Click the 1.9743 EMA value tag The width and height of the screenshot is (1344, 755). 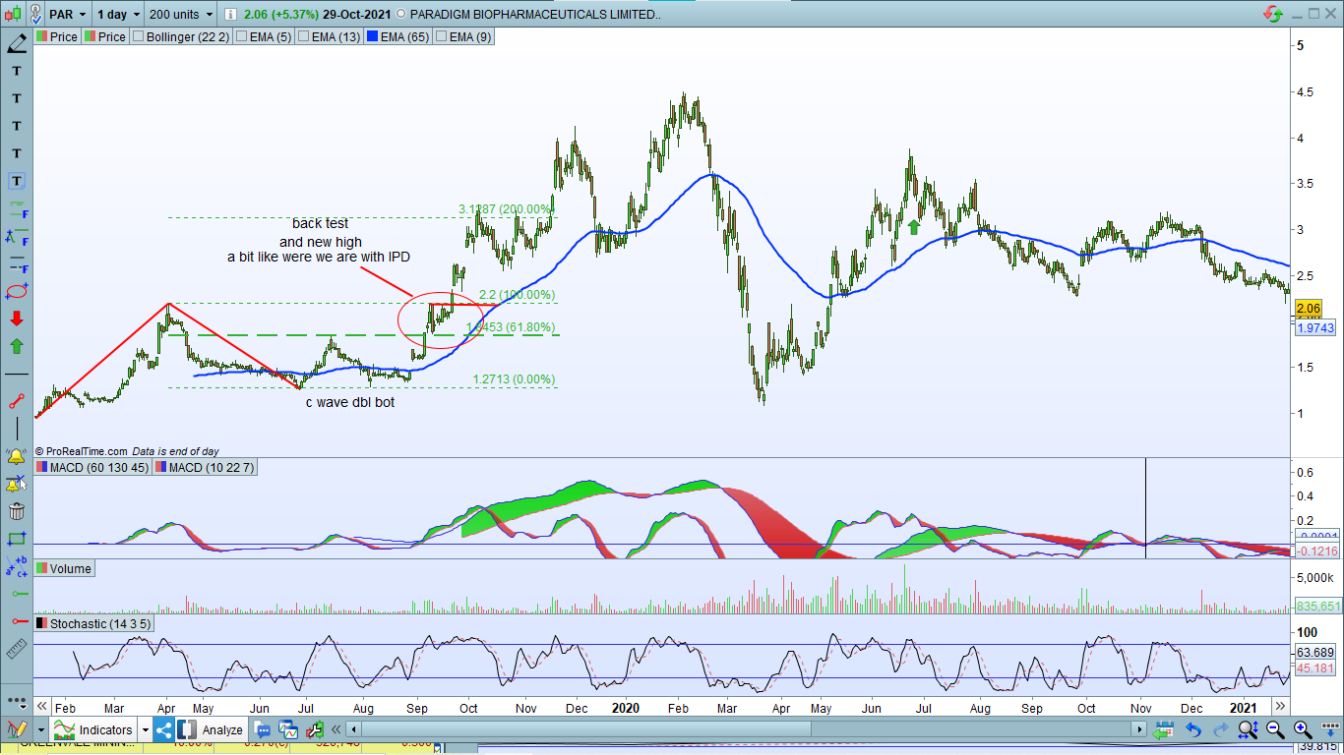[x=1315, y=328]
